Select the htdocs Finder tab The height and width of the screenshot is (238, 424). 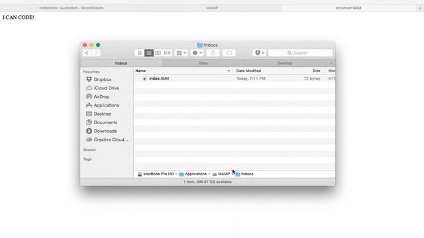[121, 63]
